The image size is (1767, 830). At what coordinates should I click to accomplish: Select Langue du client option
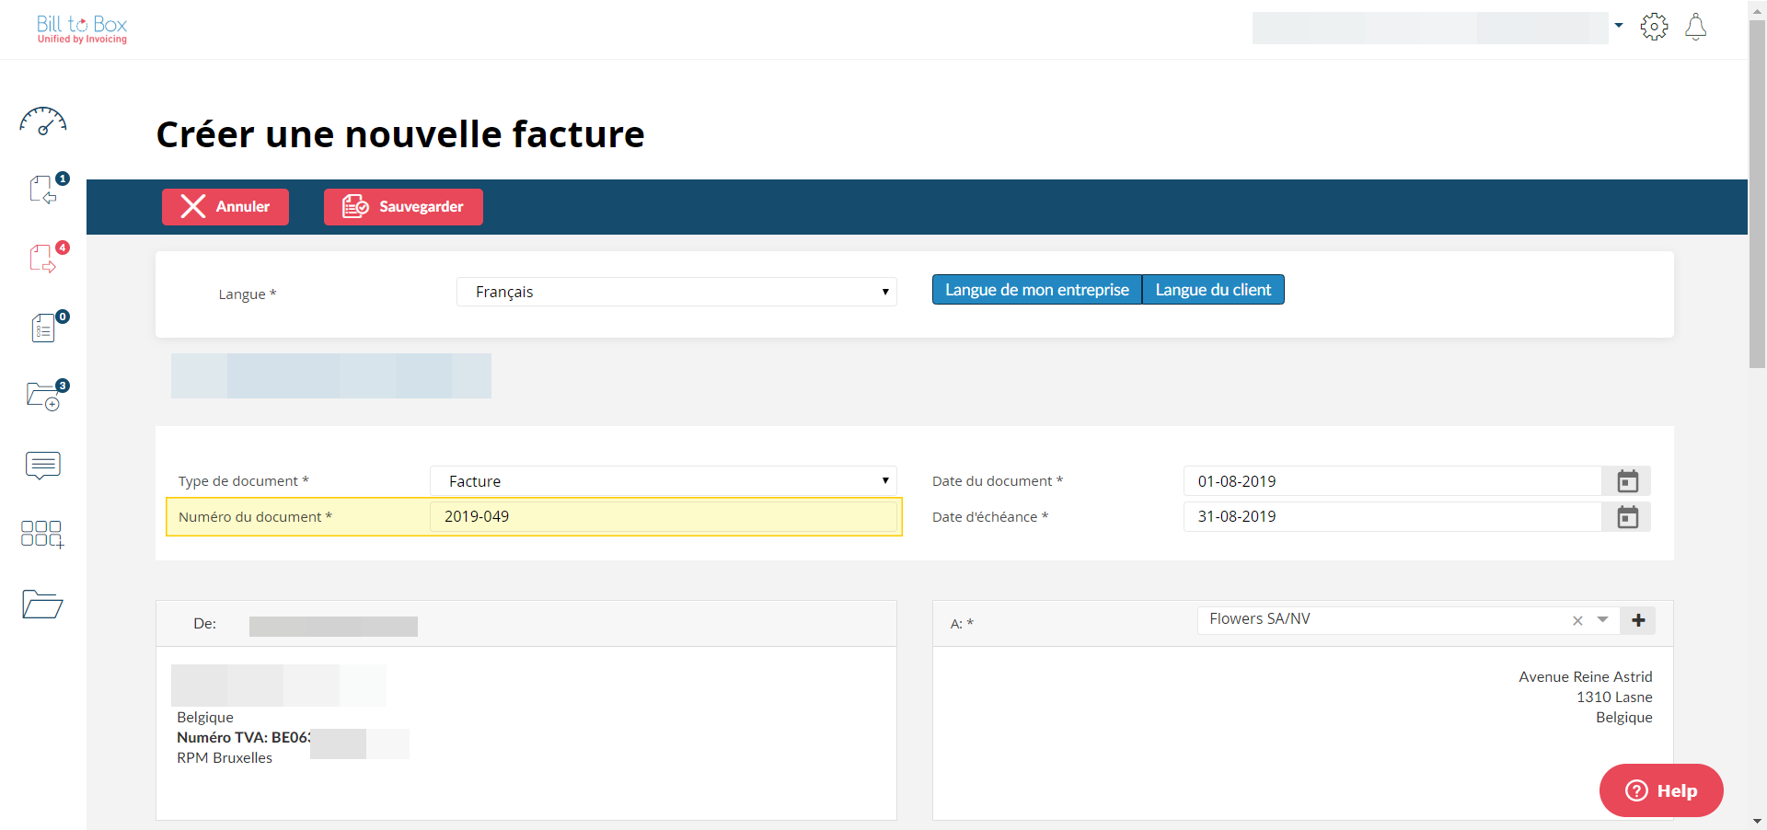click(x=1212, y=290)
